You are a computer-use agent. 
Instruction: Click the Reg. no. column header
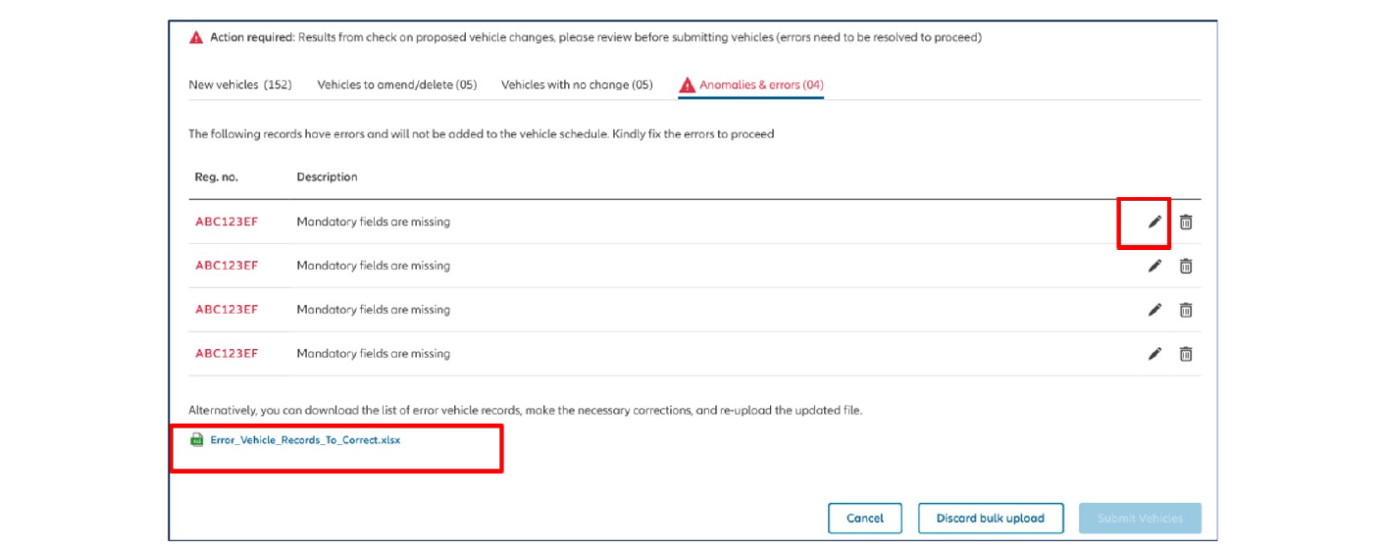point(217,177)
